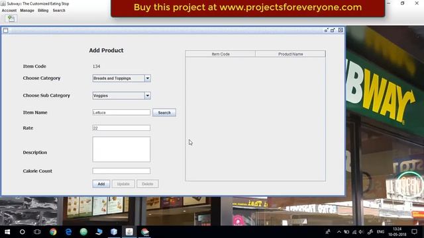This screenshot has width=424, height=238.
Task: Open network status in the system tray
Action: (x=354, y=232)
